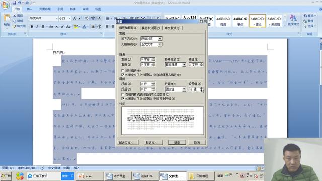Underline the selected text
Image resolution: width=322 pixels, height=181 pixels.
click(43, 27)
